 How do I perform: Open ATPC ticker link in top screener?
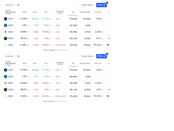[x=10, y=19]
